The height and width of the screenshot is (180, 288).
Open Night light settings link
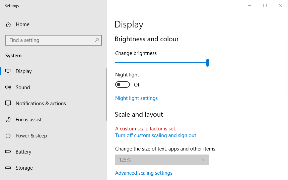click(x=136, y=98)
